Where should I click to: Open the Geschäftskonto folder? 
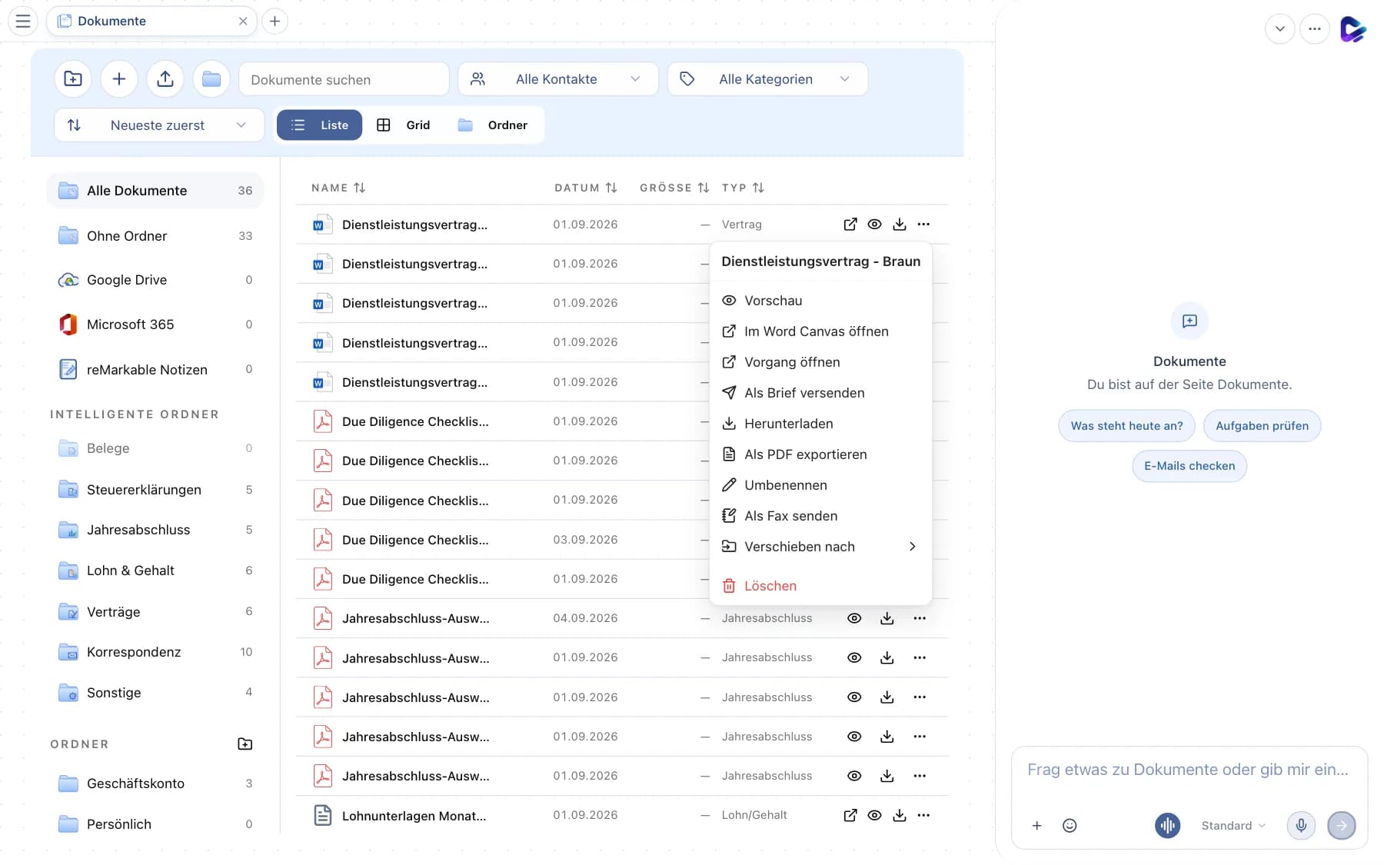(155, 783)
